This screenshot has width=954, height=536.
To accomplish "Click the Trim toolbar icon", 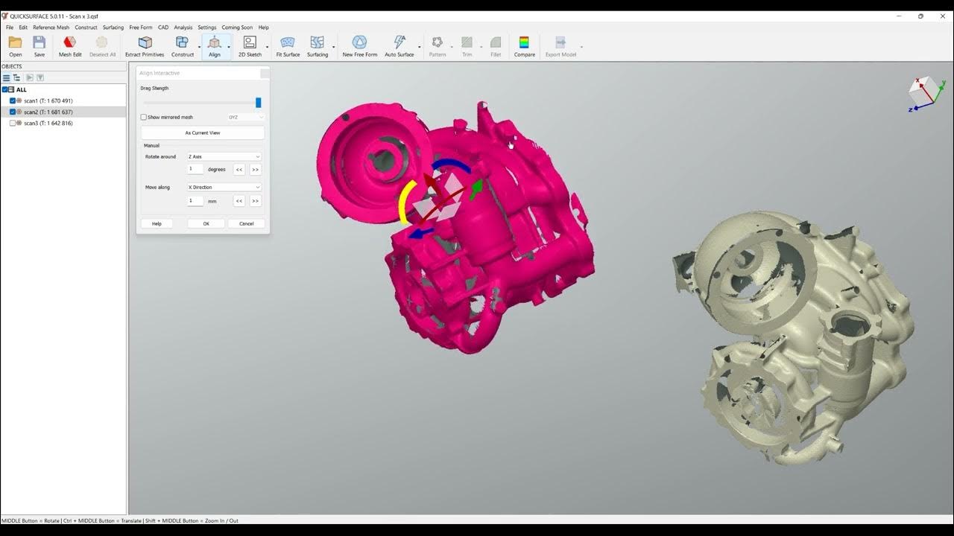I will [x=467, y=42].
